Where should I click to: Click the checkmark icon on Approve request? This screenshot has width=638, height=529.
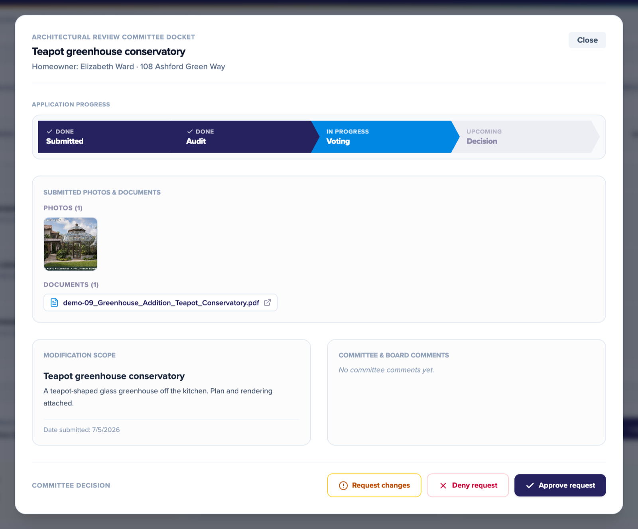[530, 485]
